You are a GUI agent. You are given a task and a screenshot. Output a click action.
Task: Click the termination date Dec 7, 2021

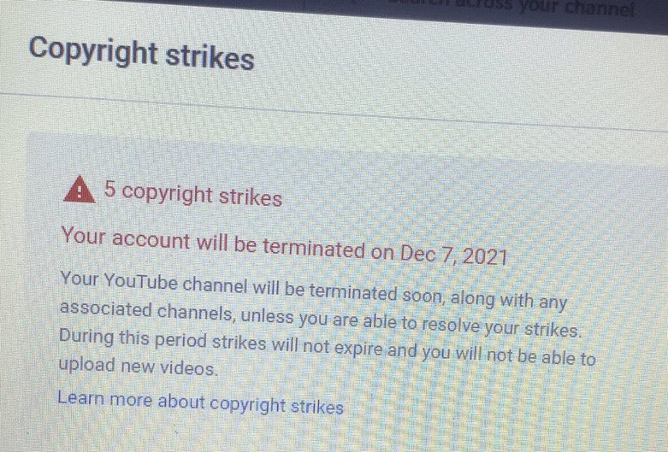click(x=453, y=255)
